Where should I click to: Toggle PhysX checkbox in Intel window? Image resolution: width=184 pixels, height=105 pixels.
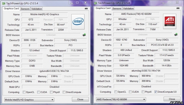click(x=51, y=92)
